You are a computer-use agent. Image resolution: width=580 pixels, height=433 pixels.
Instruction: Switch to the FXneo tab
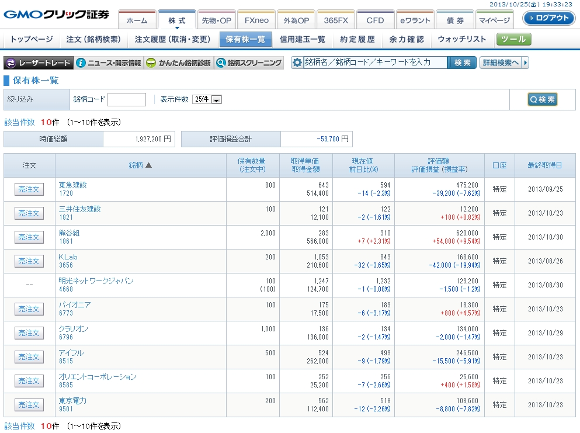pyautogui.click(x=256, y=20)
